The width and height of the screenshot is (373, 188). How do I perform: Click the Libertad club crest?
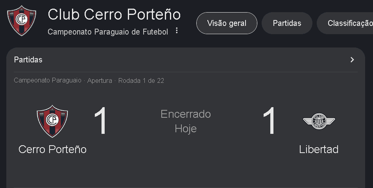point(319,121)
